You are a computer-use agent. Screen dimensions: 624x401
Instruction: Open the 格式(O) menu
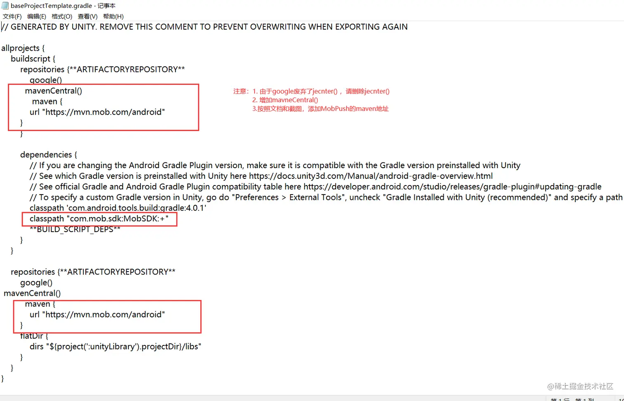pyautogui.click(x=62, y=16)
